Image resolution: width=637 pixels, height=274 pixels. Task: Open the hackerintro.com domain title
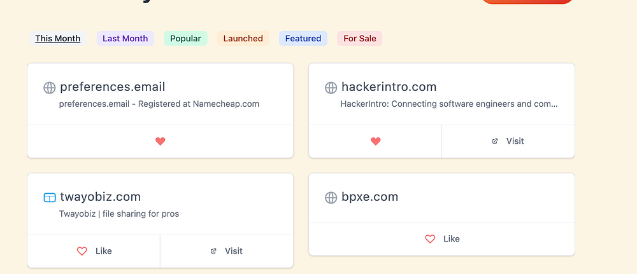[389, 86]
